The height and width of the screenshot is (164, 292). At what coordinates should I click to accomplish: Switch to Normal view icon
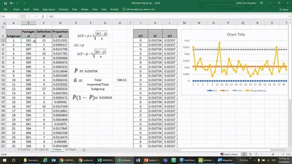point(244,154)
